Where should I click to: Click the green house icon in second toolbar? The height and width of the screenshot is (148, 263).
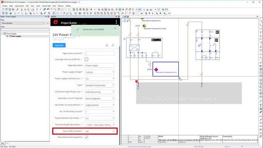11,13
